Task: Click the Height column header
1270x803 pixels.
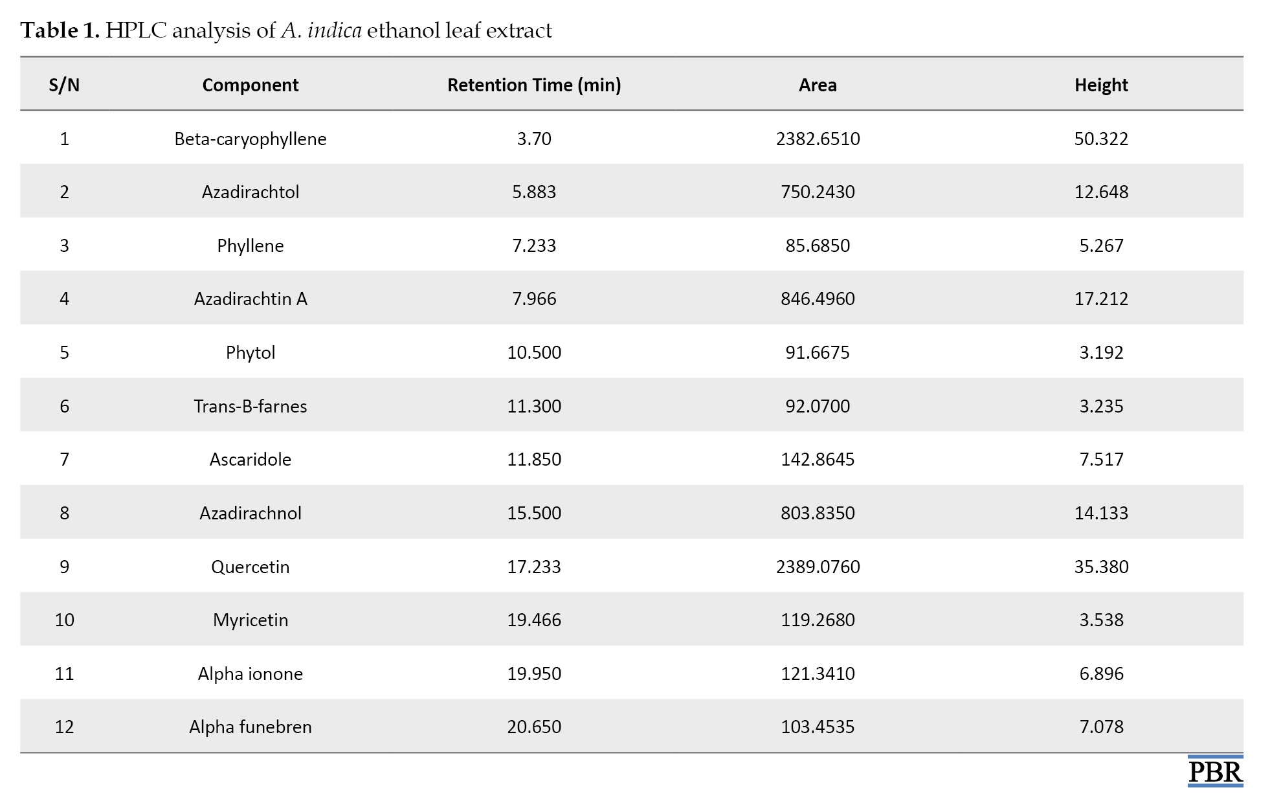Action: 1100,85
